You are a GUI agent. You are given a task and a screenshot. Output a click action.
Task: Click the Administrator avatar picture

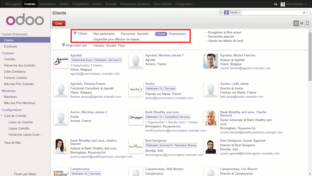point(283,4)
